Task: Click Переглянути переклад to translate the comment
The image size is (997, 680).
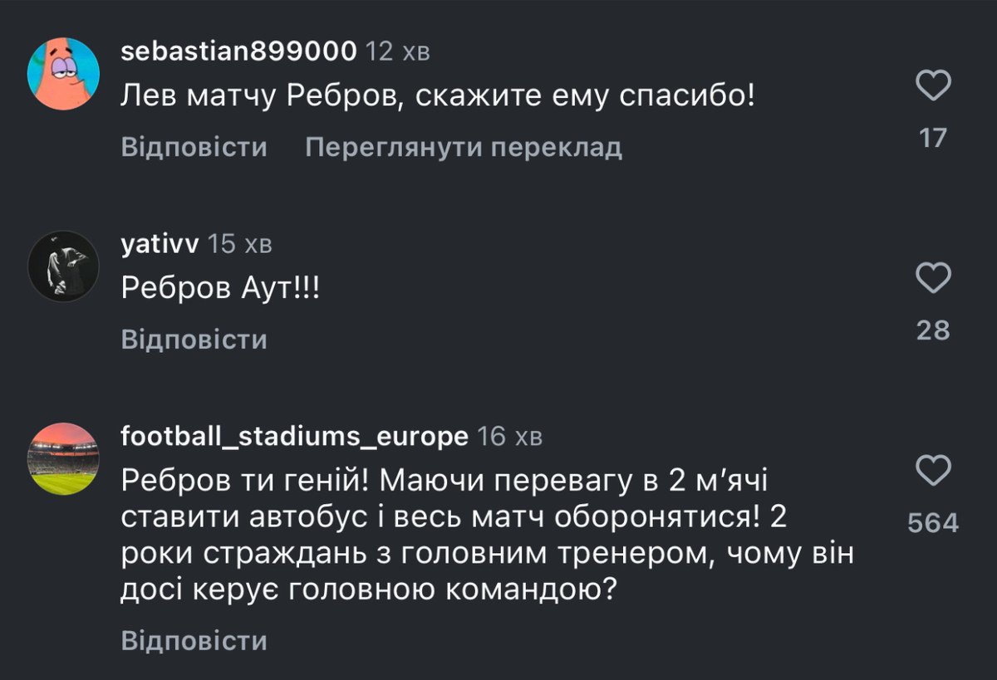Action: click(x=464, y=148)
